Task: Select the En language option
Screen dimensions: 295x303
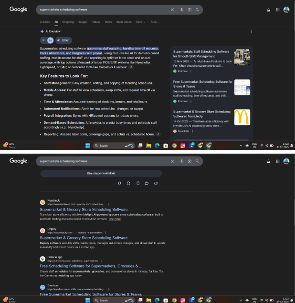Action: (50, 40)
